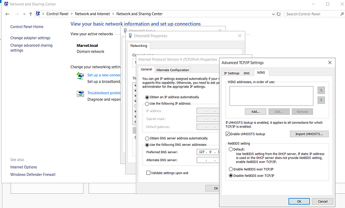Toggle Enable LMHOSTS lookup checkbox

[x=228, y=134]
